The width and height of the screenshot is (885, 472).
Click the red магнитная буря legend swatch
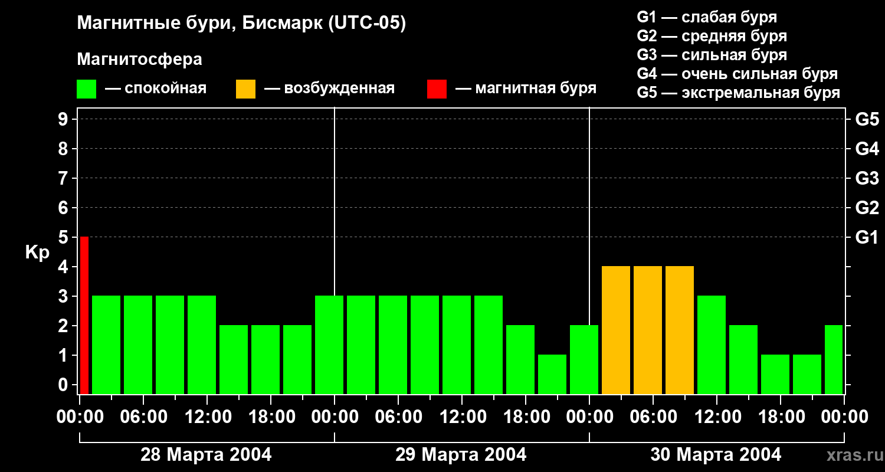click(x=437, y=89)
